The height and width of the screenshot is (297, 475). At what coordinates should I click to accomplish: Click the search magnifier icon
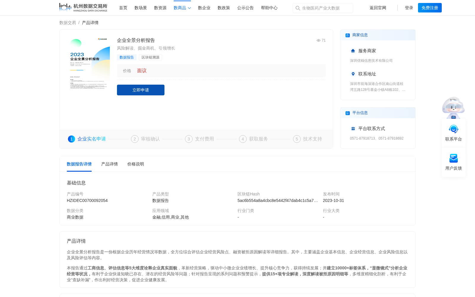coord(298,8)
